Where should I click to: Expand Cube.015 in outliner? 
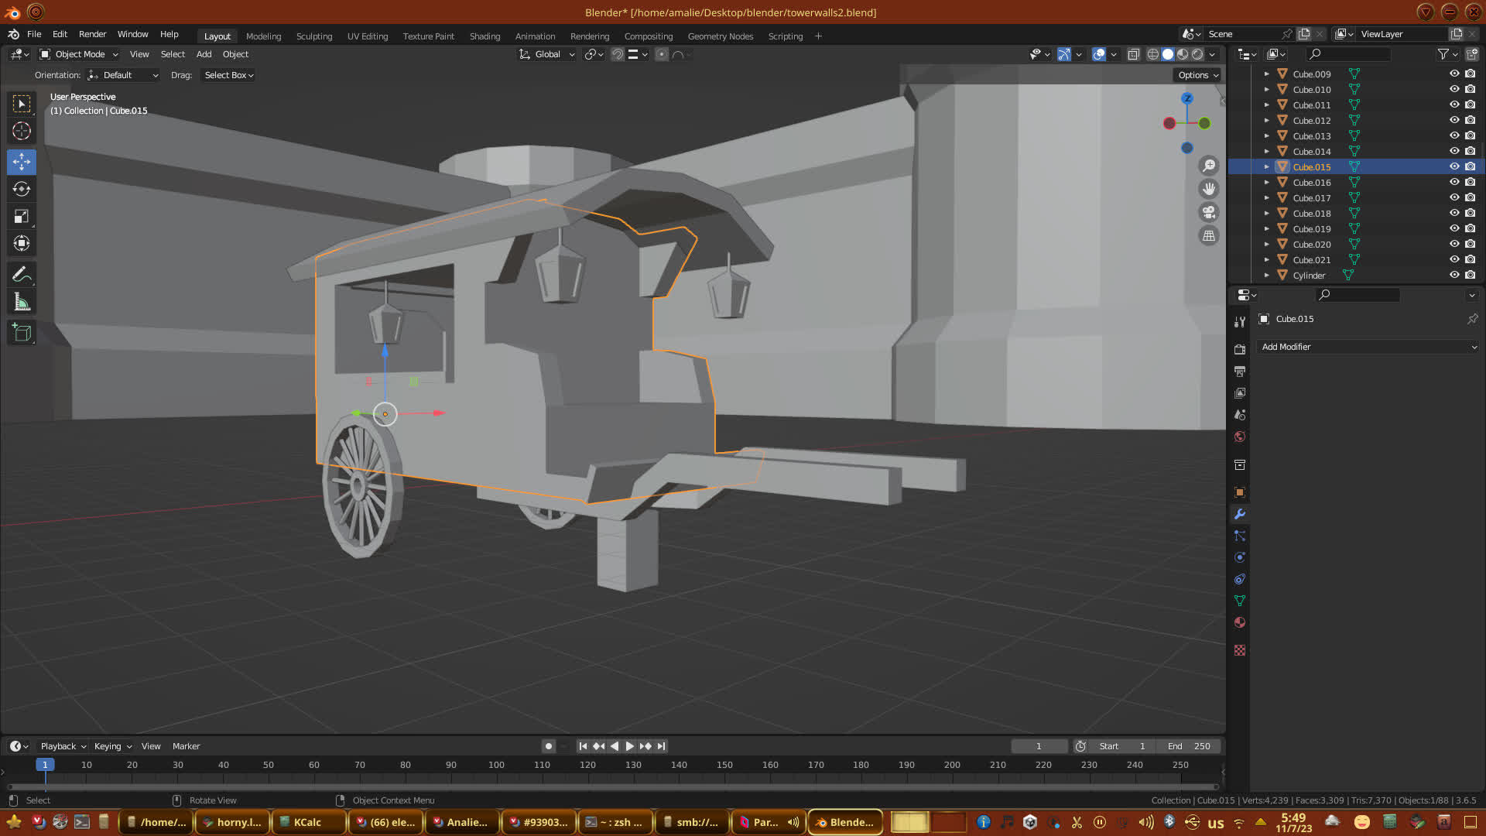(x=1266, y=166)
